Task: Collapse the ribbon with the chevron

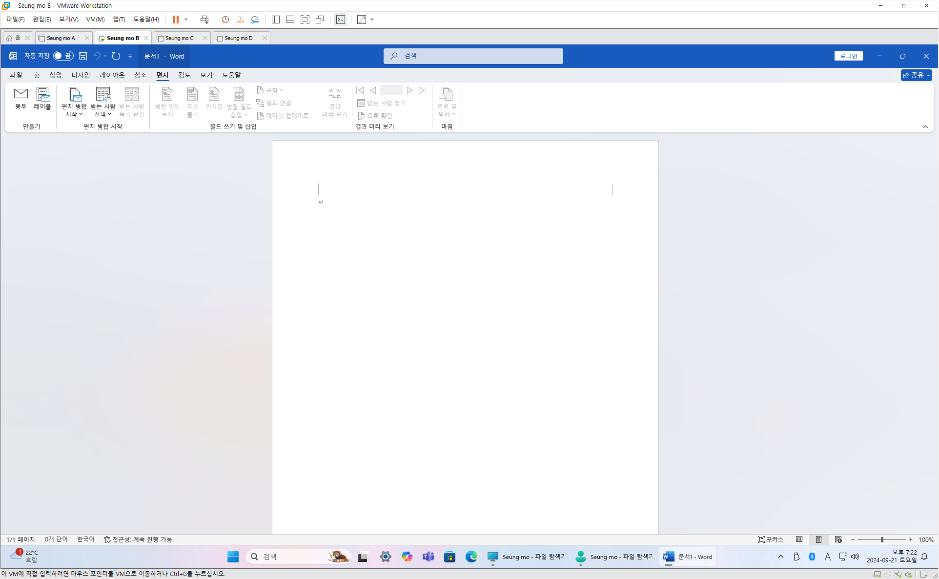Action: [x=925, y=126]
